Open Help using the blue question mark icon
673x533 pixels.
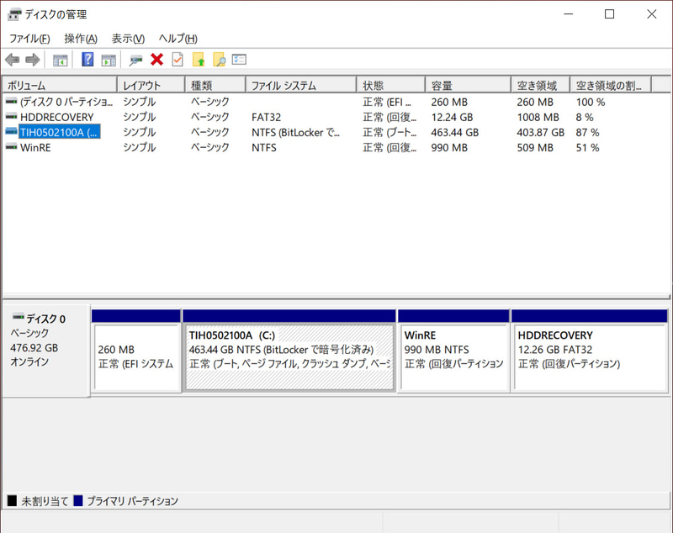click(x=85, y=59)
